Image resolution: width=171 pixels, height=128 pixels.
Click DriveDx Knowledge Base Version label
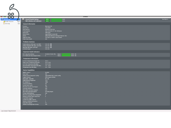[x=31, y=105]
